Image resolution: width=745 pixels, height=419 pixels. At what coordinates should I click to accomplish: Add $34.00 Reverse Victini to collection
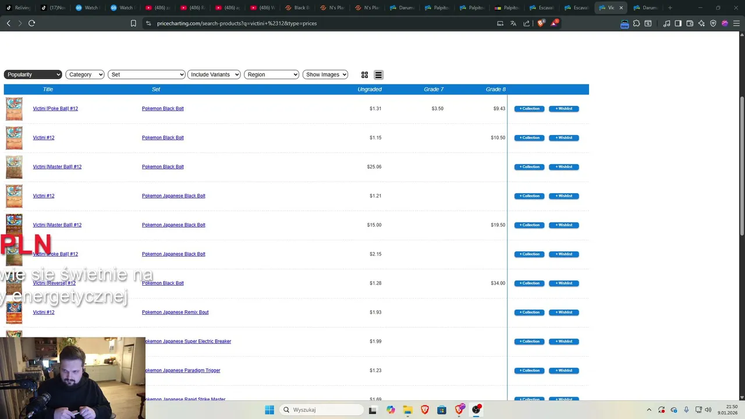coord(529,283)
